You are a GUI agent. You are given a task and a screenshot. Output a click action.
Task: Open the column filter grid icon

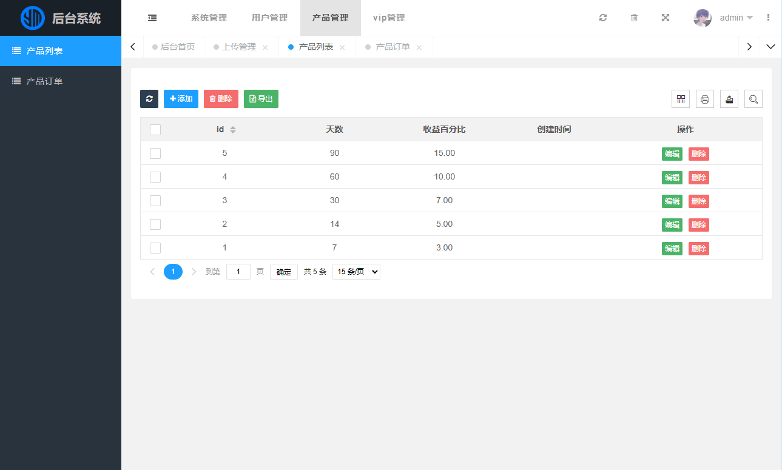(x=681, y=99)
